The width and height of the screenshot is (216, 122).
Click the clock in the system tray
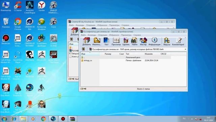209,119
